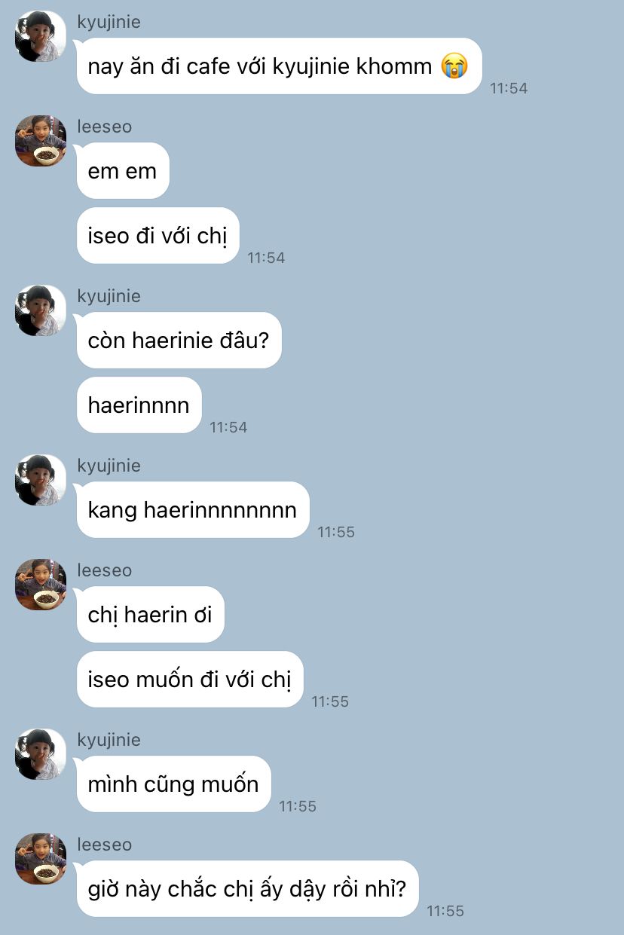
Task: Tap the "iseo muốn đi với chị" message
Action: tap(190, 680)
